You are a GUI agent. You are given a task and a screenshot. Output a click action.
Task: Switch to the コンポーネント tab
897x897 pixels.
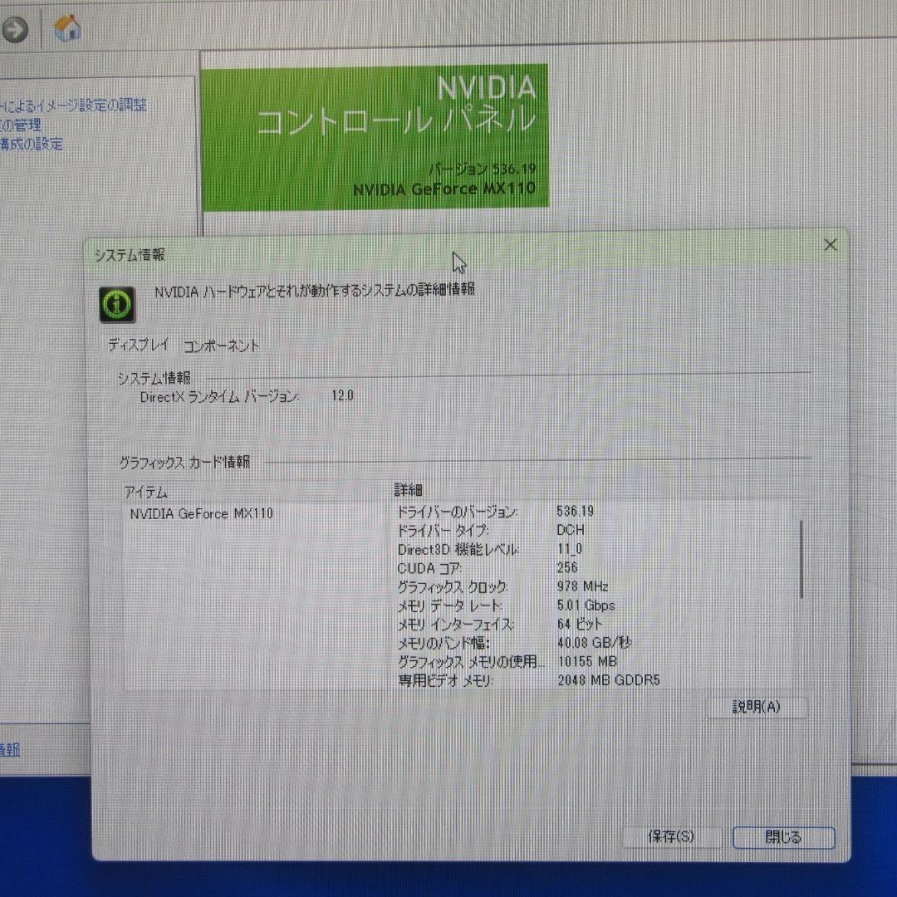pos(221,346)
